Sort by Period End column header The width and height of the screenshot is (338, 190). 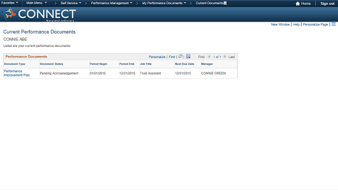(x=127, y=64)
